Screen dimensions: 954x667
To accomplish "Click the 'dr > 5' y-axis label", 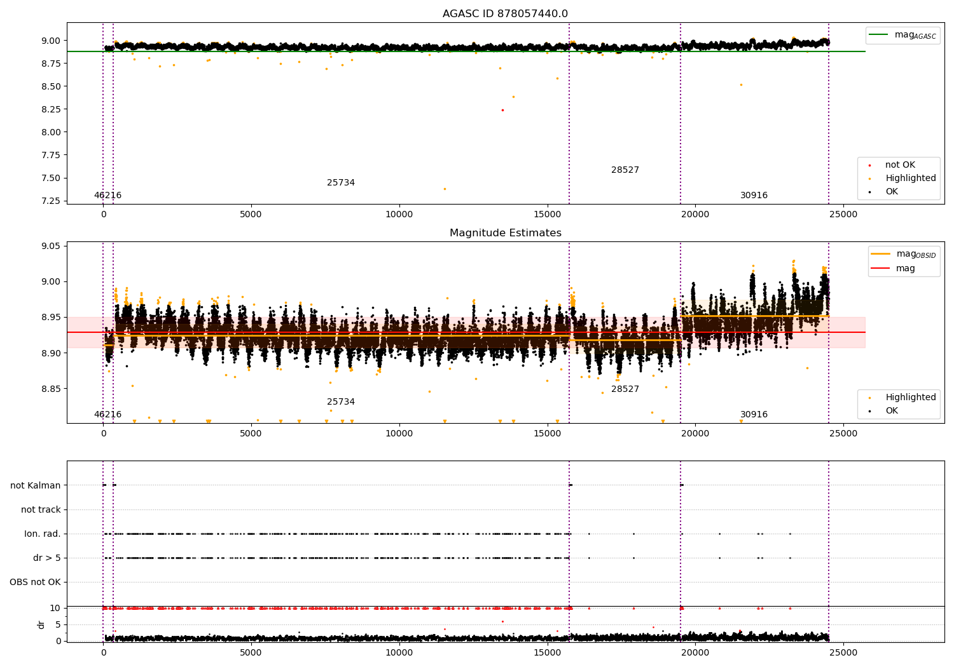I will [x=47, y=558].
